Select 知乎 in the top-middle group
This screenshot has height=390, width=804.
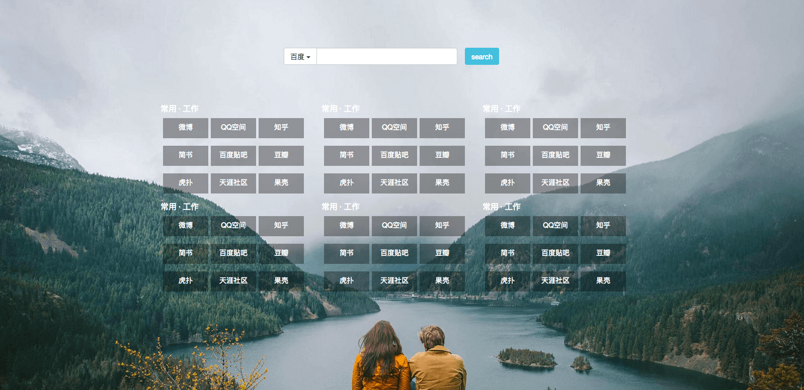point(442,128)
